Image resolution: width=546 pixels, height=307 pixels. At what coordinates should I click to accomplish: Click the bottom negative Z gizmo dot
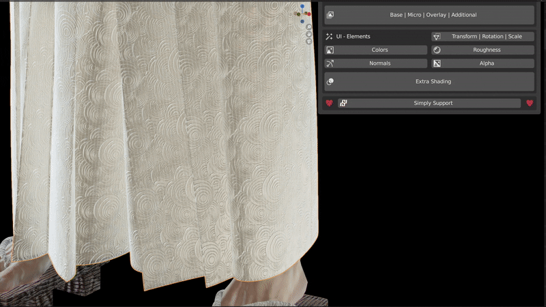(x=302, y=20)
